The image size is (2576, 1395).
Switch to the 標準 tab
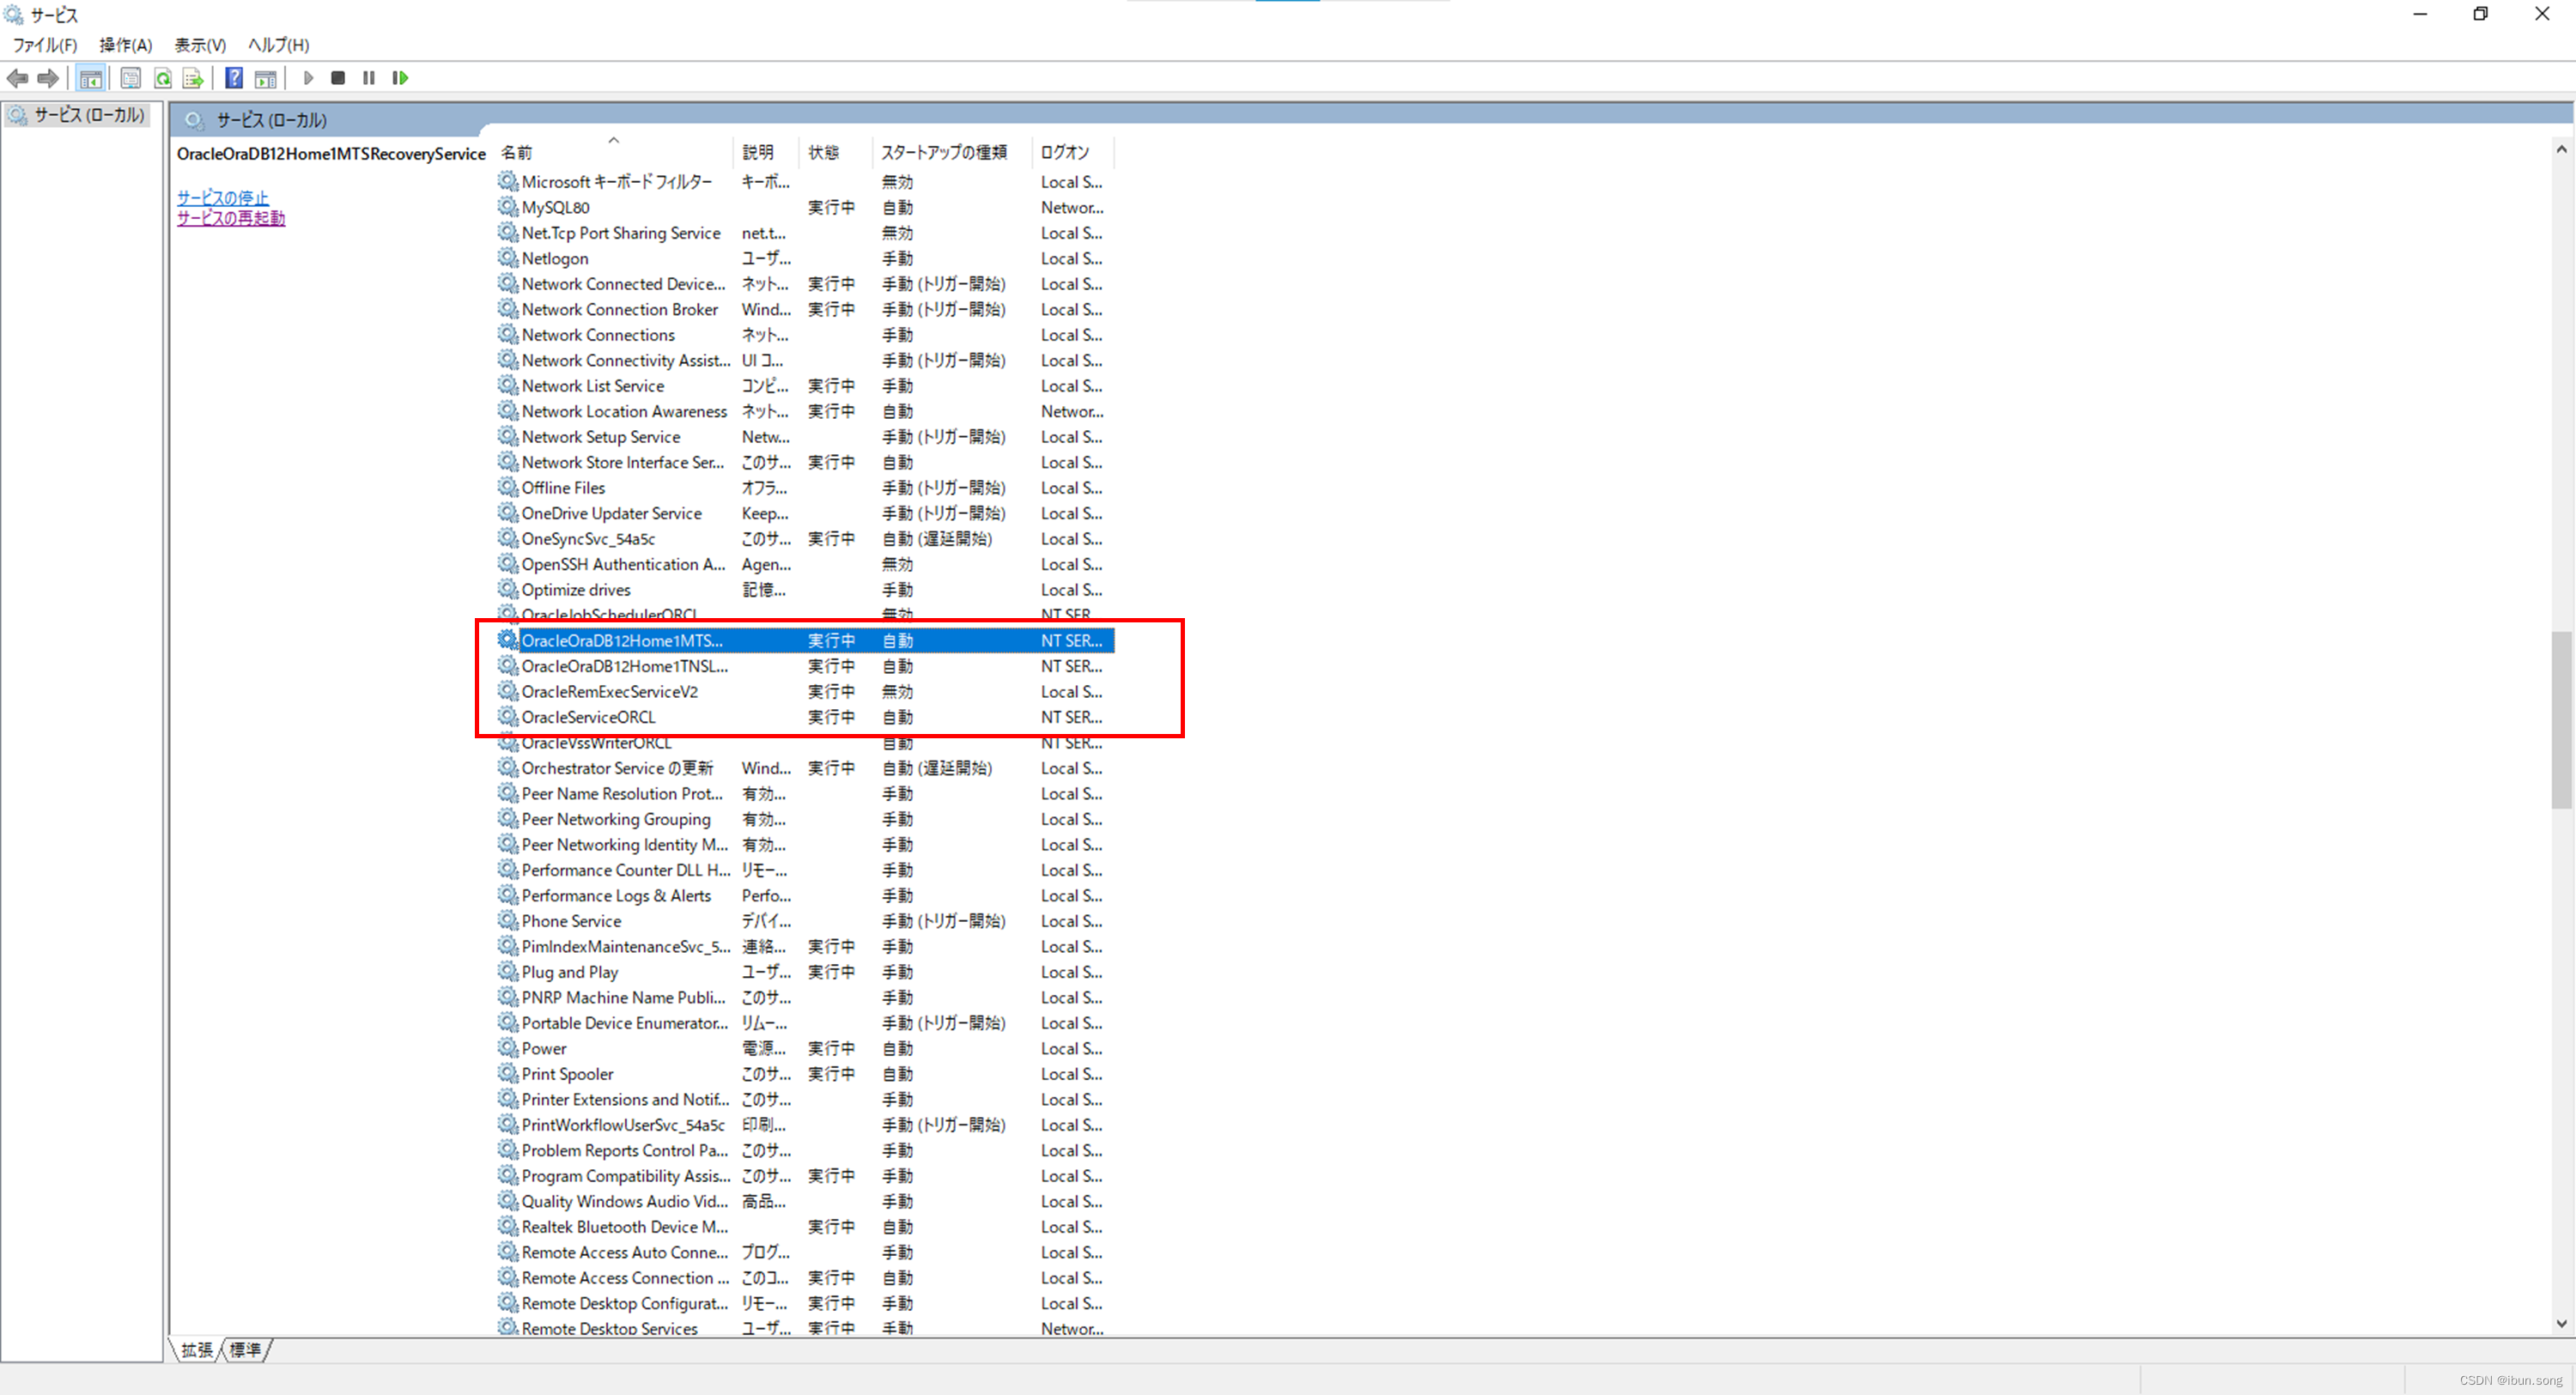(245, 1350)
